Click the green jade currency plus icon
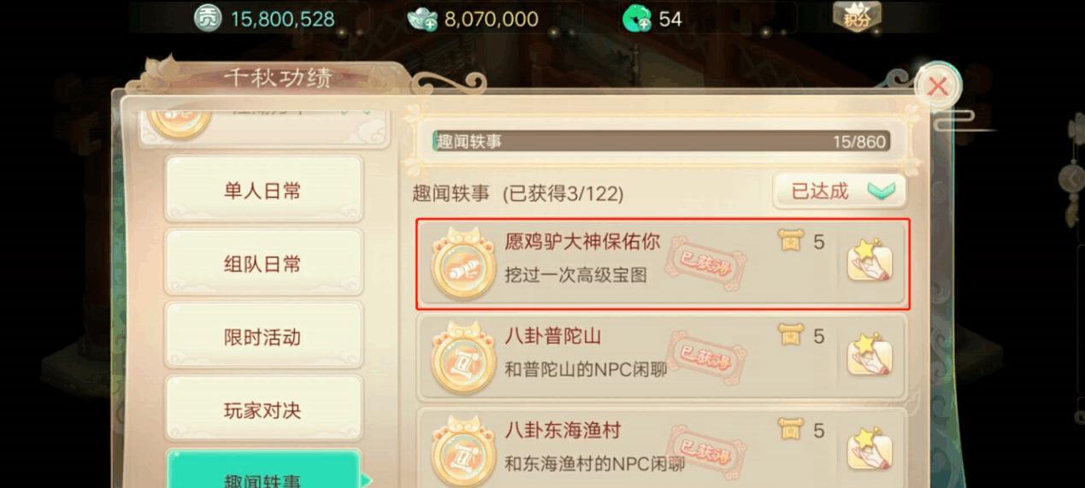Image resolution: width=1085 pixels, height=488 pixels. coord(636,18)
